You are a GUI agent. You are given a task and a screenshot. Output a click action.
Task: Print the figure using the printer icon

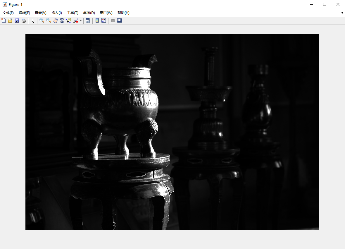(x=24, y=21)
